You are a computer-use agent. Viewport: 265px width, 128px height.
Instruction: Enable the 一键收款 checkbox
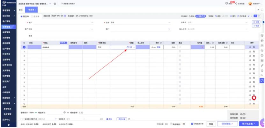pos(22,119)
